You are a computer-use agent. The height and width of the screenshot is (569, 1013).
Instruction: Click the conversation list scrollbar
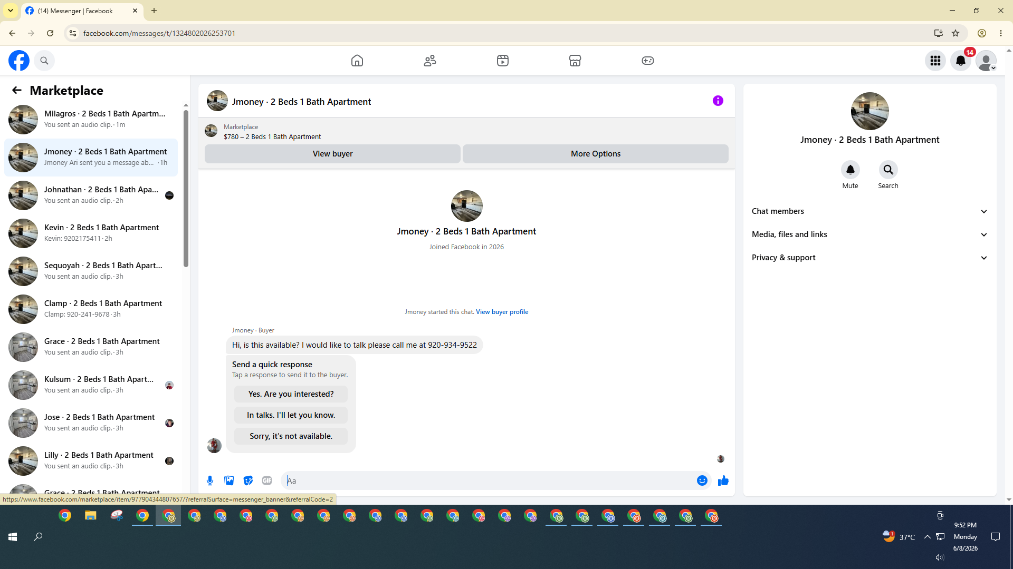click(x=186, y=188)
